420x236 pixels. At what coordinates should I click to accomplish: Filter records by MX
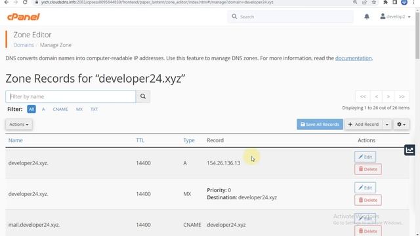79,109
